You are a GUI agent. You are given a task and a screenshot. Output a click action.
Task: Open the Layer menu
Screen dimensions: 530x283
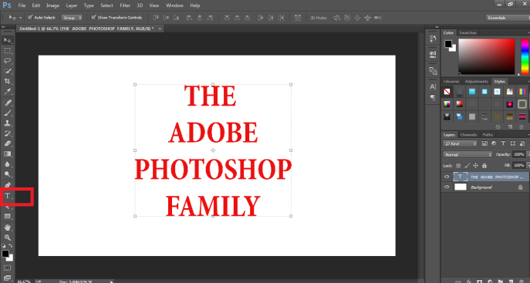point(72,5)
